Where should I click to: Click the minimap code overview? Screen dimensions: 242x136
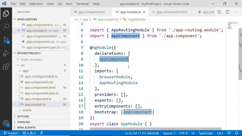(x=233, y=26)
